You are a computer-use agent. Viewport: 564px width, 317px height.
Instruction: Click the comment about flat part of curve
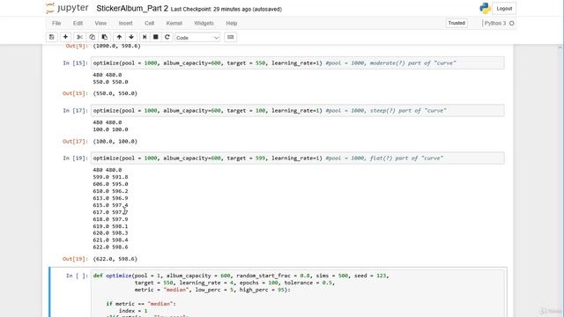pyautogui.click(x=384, y=158)
